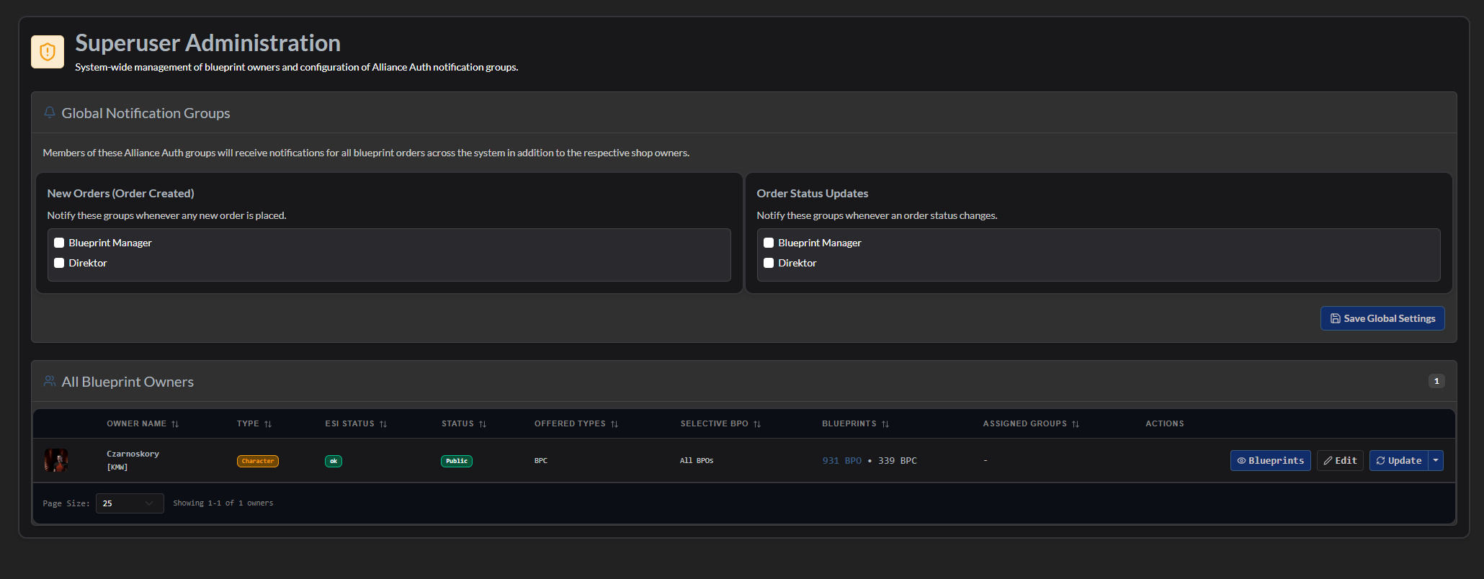Click the Showing 1-1 of 1 owners text
This screenshot has height=579, width=1484.
223,503
